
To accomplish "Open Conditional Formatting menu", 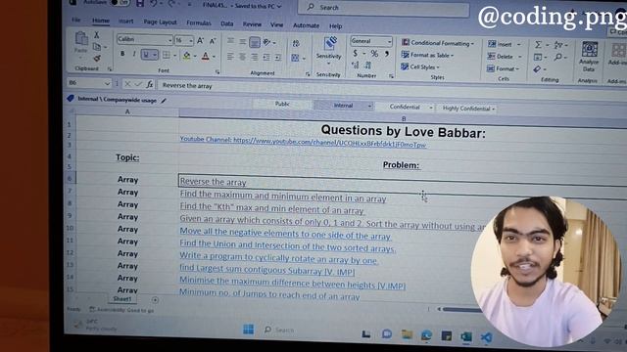I will pyautogui.click(x=438, y=43).
